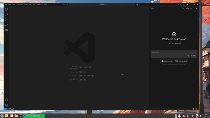Open the Edit menu

tap(14, 5)
